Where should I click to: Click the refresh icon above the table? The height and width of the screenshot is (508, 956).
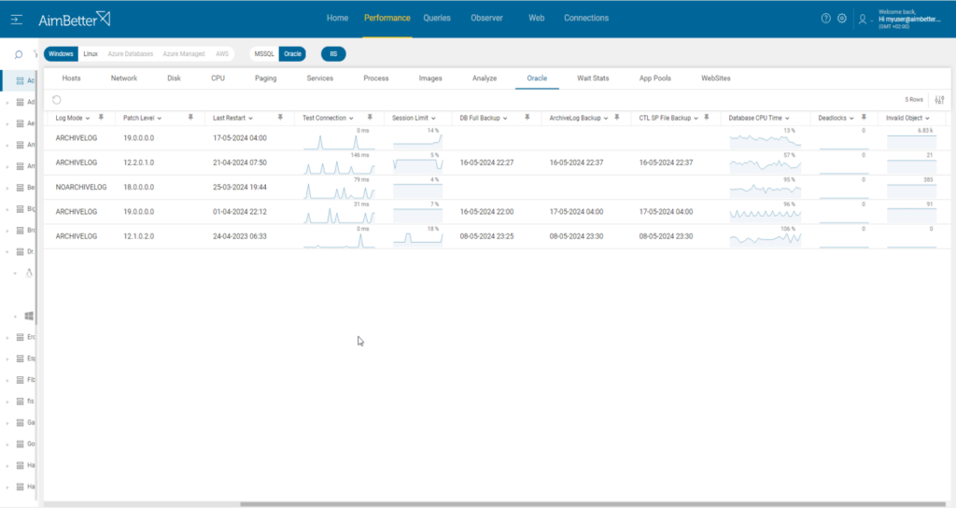pos(57,100)
